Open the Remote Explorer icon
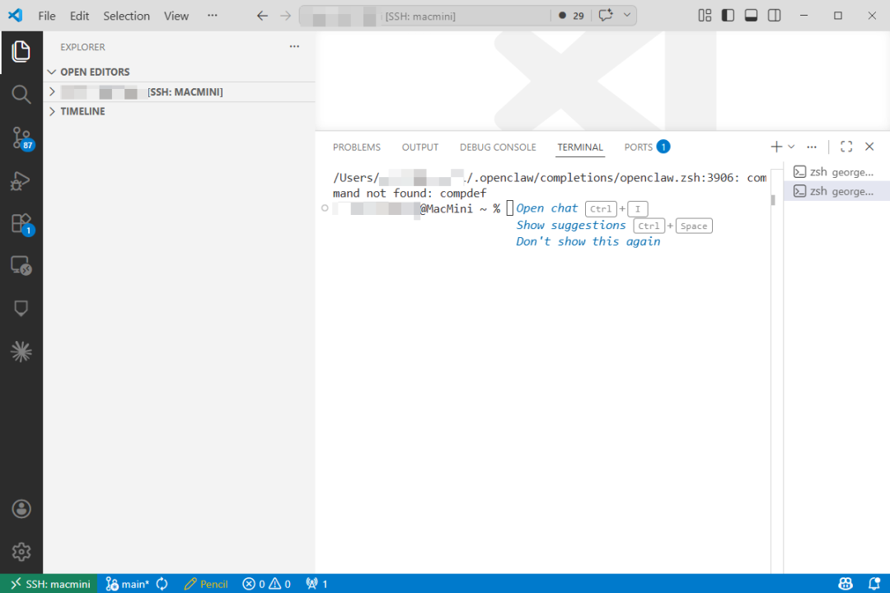The image size is (890, 593). pos(21,265)
